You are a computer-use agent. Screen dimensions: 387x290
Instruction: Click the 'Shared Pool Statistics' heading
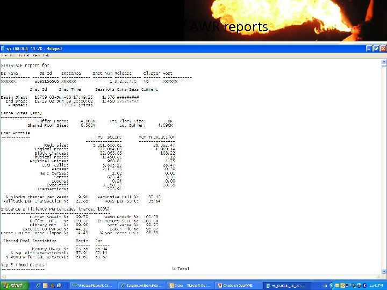30,241
